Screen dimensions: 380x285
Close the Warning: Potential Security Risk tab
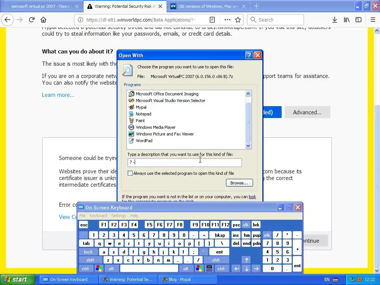point(160,7)
